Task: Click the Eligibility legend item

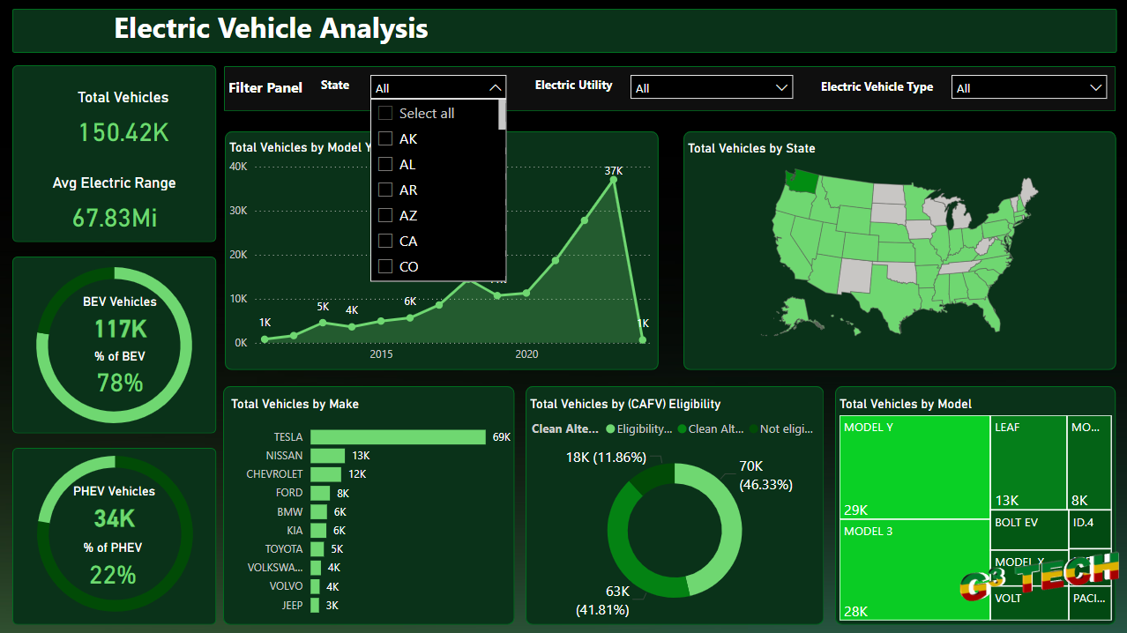Action: point(640,429)
